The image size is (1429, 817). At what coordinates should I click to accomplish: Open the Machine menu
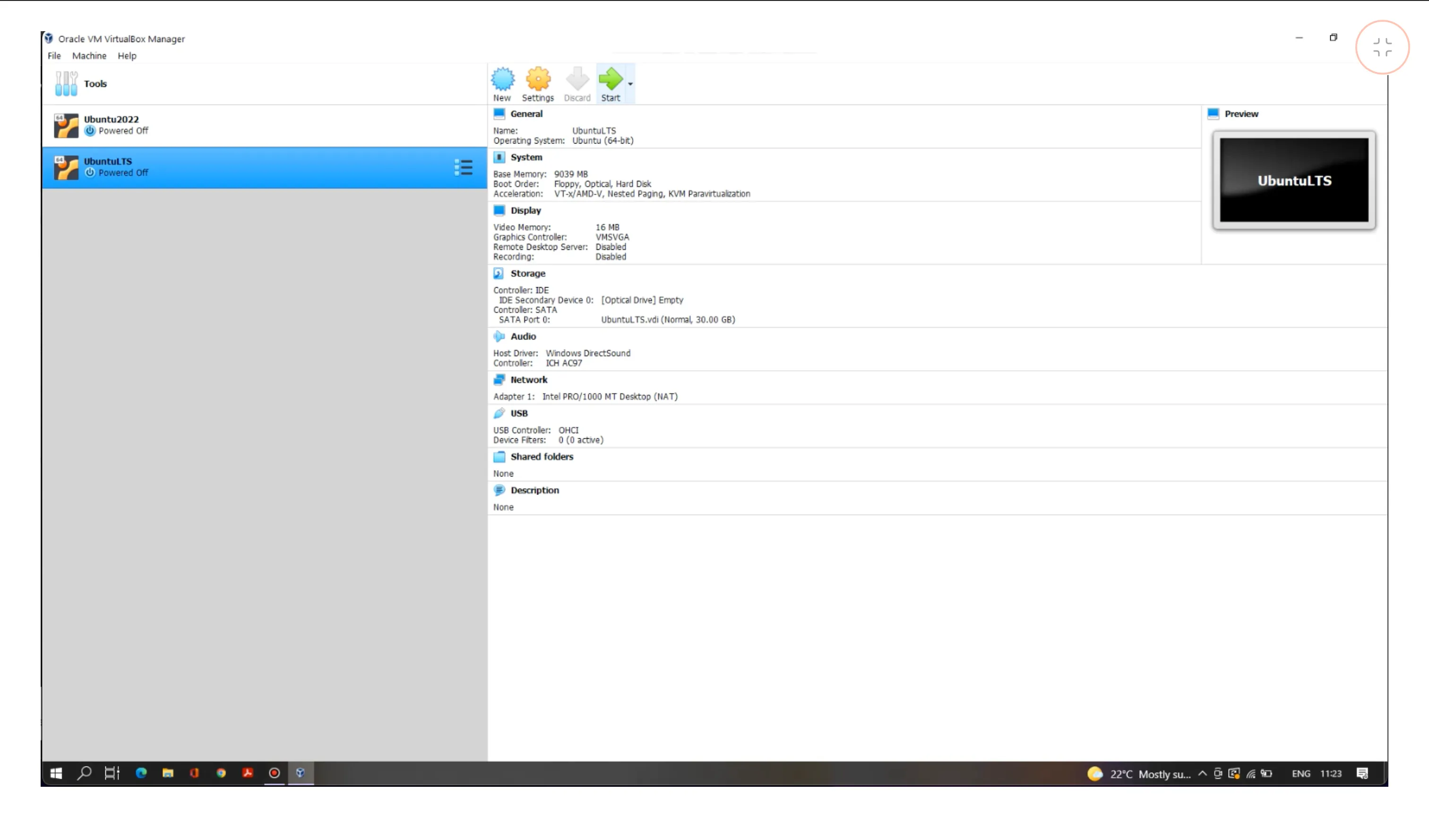click(89, 56)
